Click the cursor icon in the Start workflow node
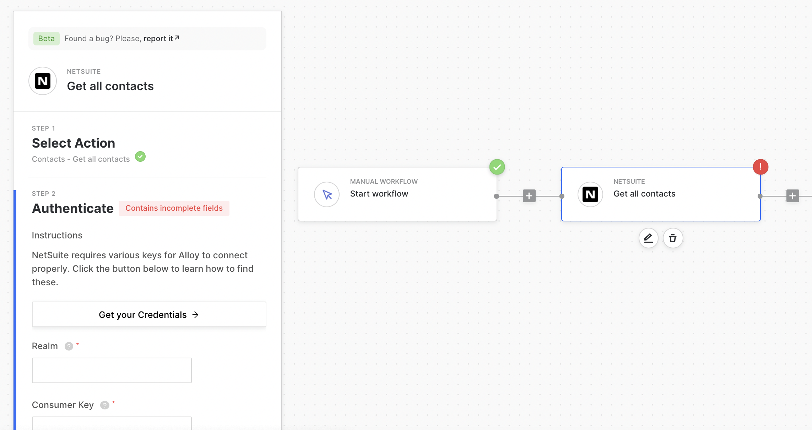This screenshot has width=812, height=430. tap(327, 194)
